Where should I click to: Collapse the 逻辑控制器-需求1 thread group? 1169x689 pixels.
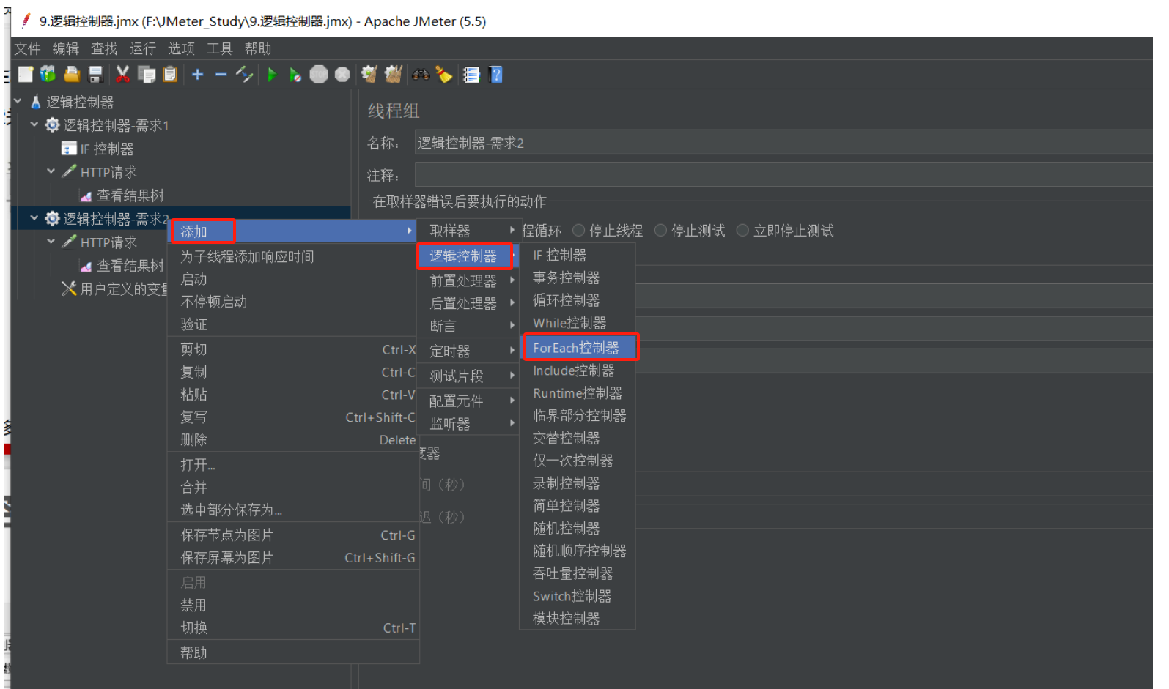(34, 124)
